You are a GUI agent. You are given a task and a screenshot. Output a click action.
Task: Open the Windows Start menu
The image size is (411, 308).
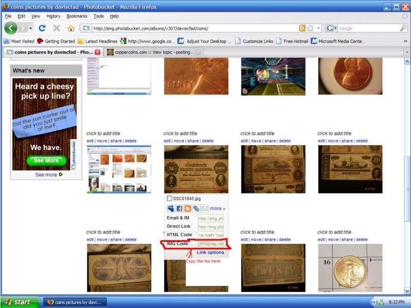point(20,302)
